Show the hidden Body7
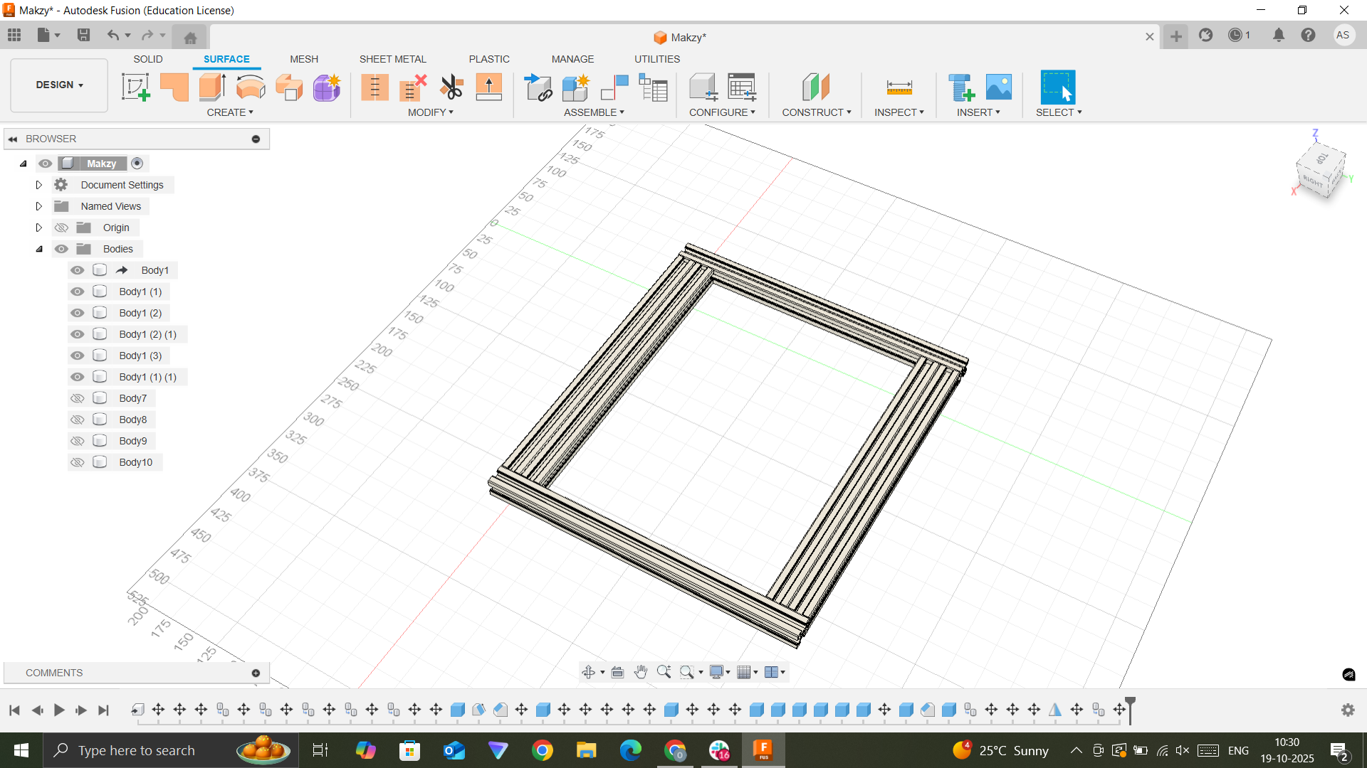The width and height of the screenshot is (1367, 768). (76, 398)
